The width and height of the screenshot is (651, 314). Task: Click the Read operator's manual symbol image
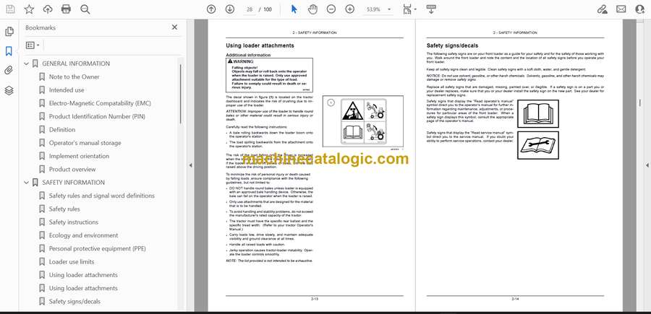pos(538,113)
